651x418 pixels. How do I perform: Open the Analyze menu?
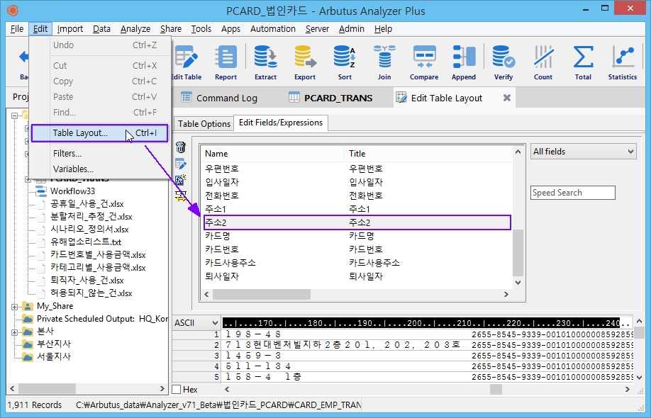coord(135,28)
